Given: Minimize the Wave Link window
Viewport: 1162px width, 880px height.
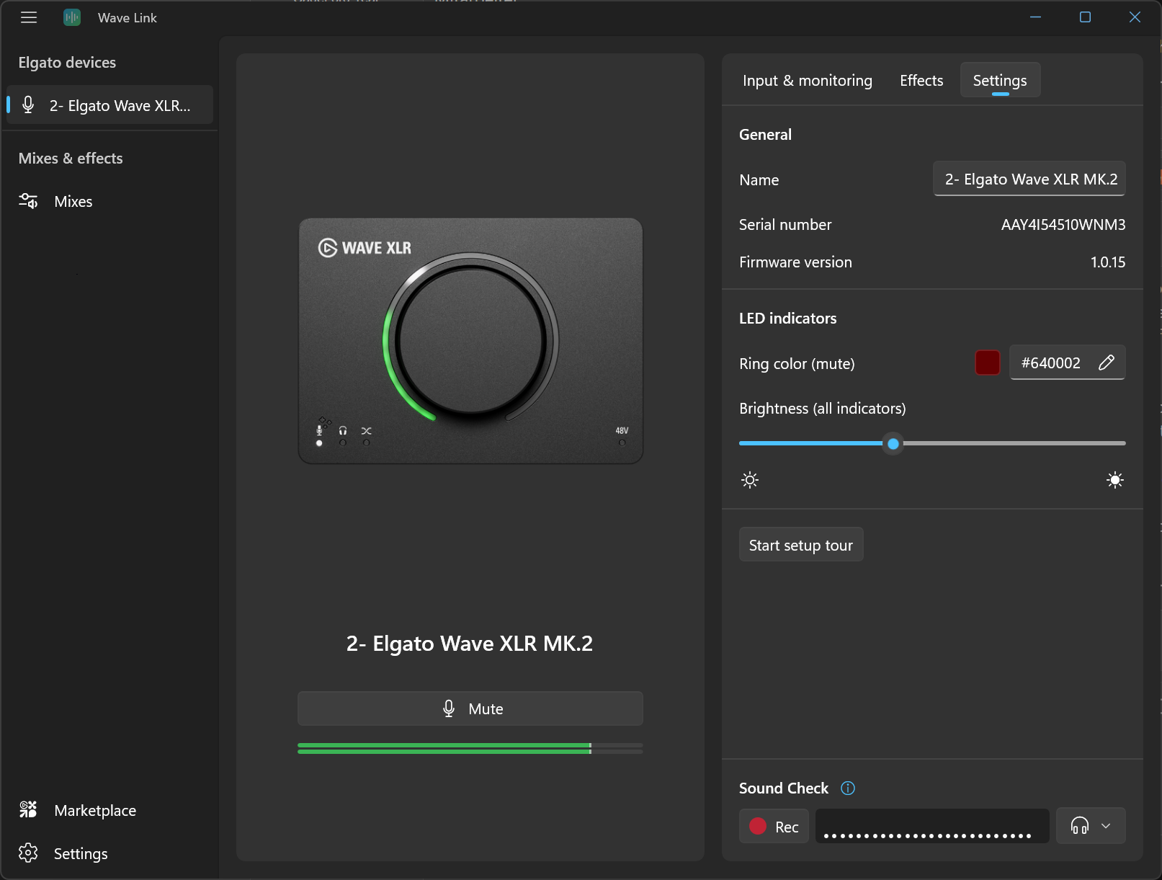Looking at the screenshot, I should coord(1035,17).
